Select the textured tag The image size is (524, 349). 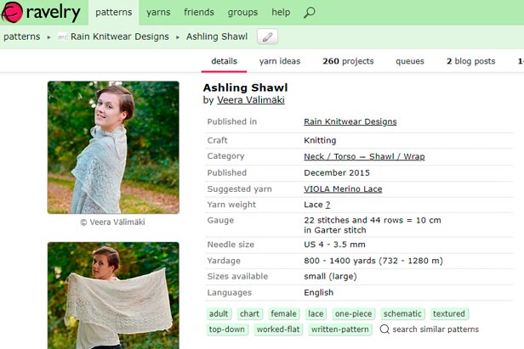(x=449, y=314)
